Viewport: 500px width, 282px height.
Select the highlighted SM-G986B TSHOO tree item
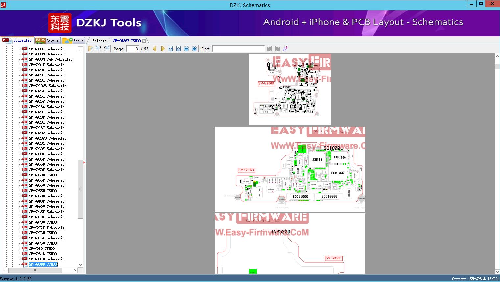tap(43, 264)
